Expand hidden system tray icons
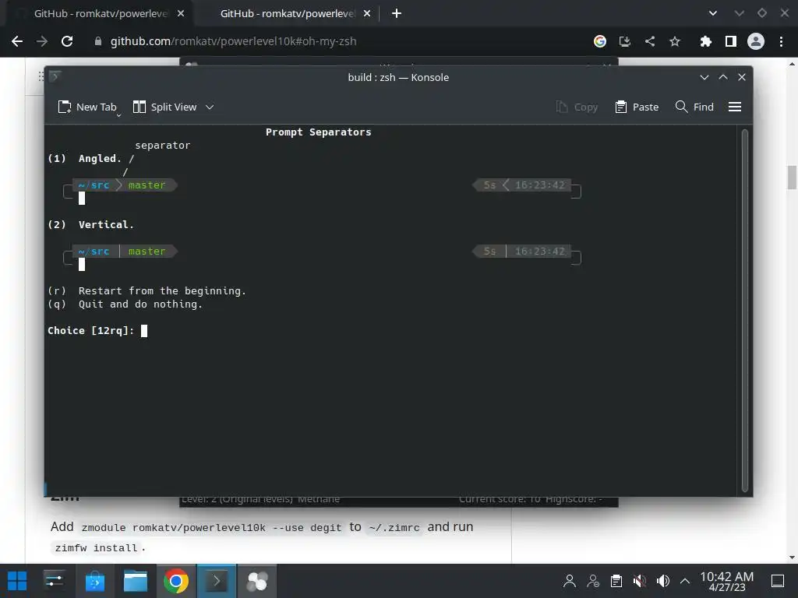This screenshot has width=798, height=598. pyautogui.click(x=685, y=581)
